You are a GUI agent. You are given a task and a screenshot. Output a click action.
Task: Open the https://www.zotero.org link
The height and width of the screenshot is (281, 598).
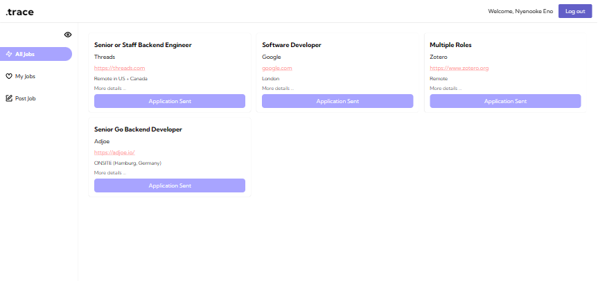(459, 68)
